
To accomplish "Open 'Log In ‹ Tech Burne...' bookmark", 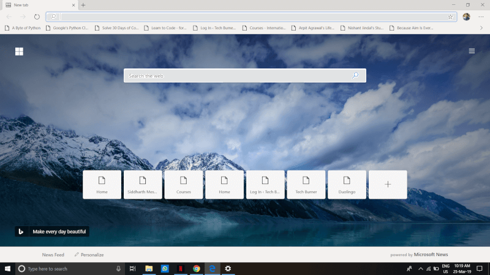I will (x=214, y=28).
